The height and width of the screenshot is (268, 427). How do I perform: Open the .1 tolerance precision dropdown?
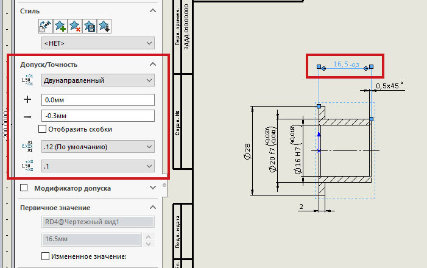point(98,166)
